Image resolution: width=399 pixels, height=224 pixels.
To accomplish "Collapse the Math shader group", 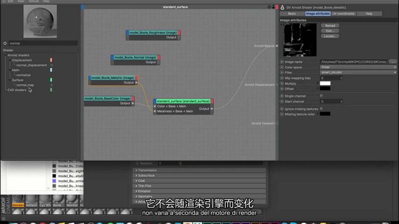I will tap(10, 70).
